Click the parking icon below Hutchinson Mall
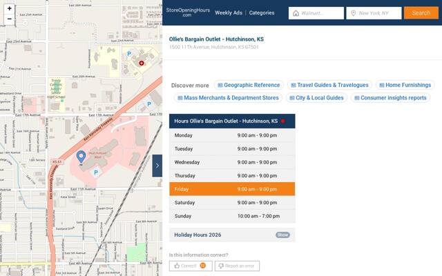Screen dimensions: 442x276 coord(96,172)
